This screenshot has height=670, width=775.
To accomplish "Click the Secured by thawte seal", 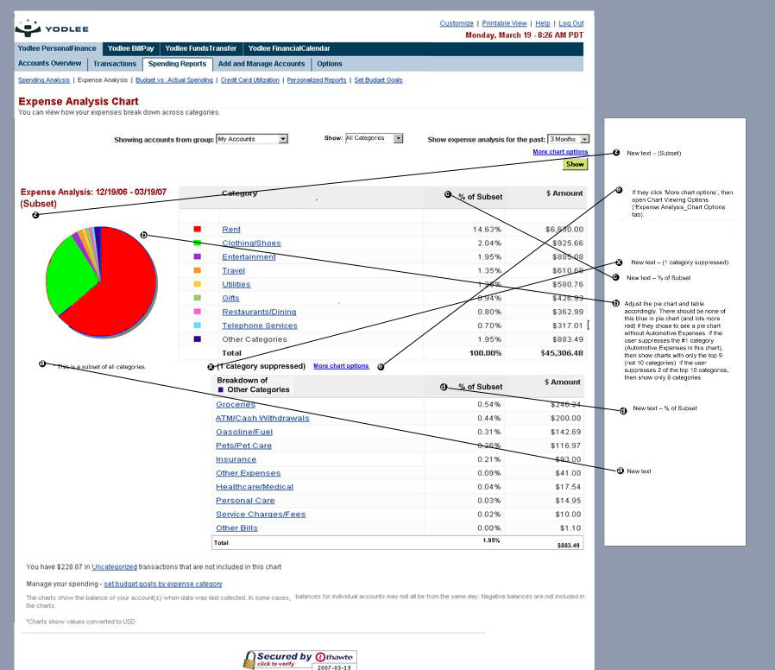I will pos(299,661).
